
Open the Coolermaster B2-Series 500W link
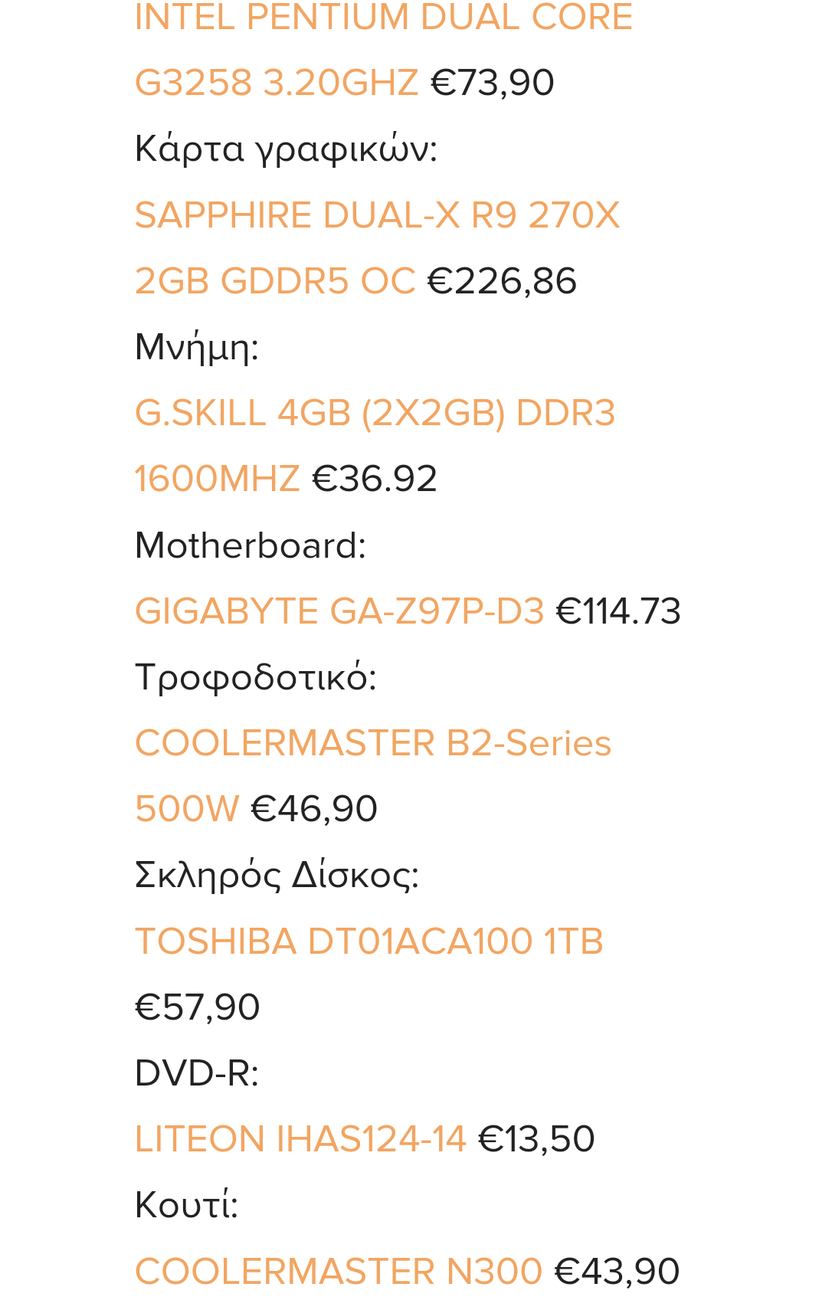[x=372, y=743]
